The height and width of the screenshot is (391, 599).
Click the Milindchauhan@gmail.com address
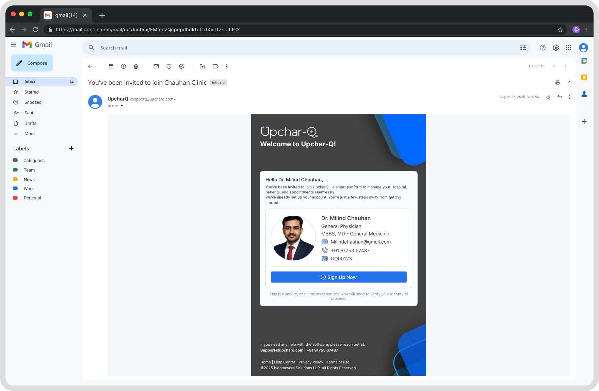pos(361,242)
